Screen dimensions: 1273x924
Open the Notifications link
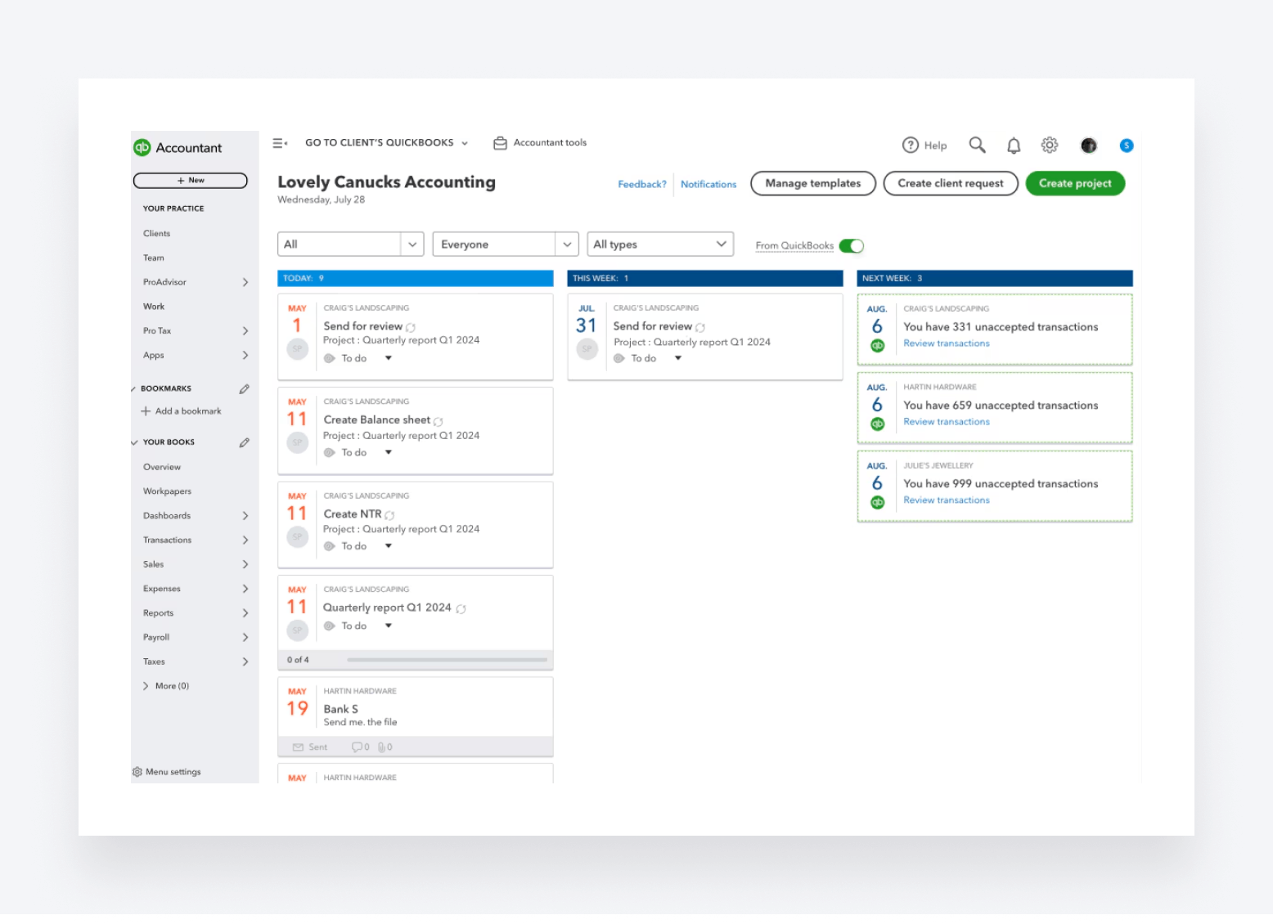[x=708, y=185]
